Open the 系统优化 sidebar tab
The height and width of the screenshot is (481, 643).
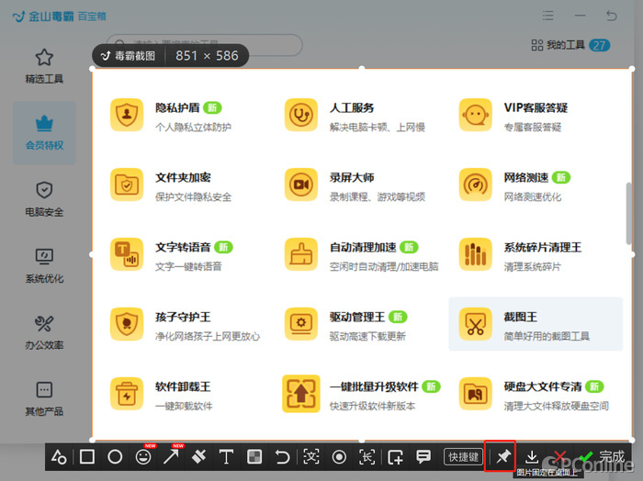[x=44, y=265]
